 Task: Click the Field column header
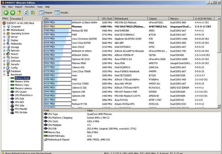click(x=65, y=110)
